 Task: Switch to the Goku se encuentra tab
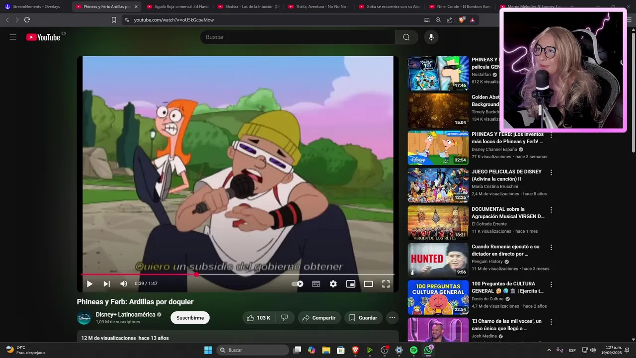coord(389,6)
